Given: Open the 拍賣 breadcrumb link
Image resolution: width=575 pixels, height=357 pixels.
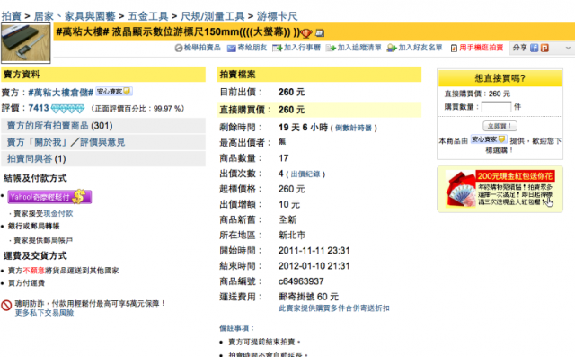Looking at the screenshot, I should 12,16.
